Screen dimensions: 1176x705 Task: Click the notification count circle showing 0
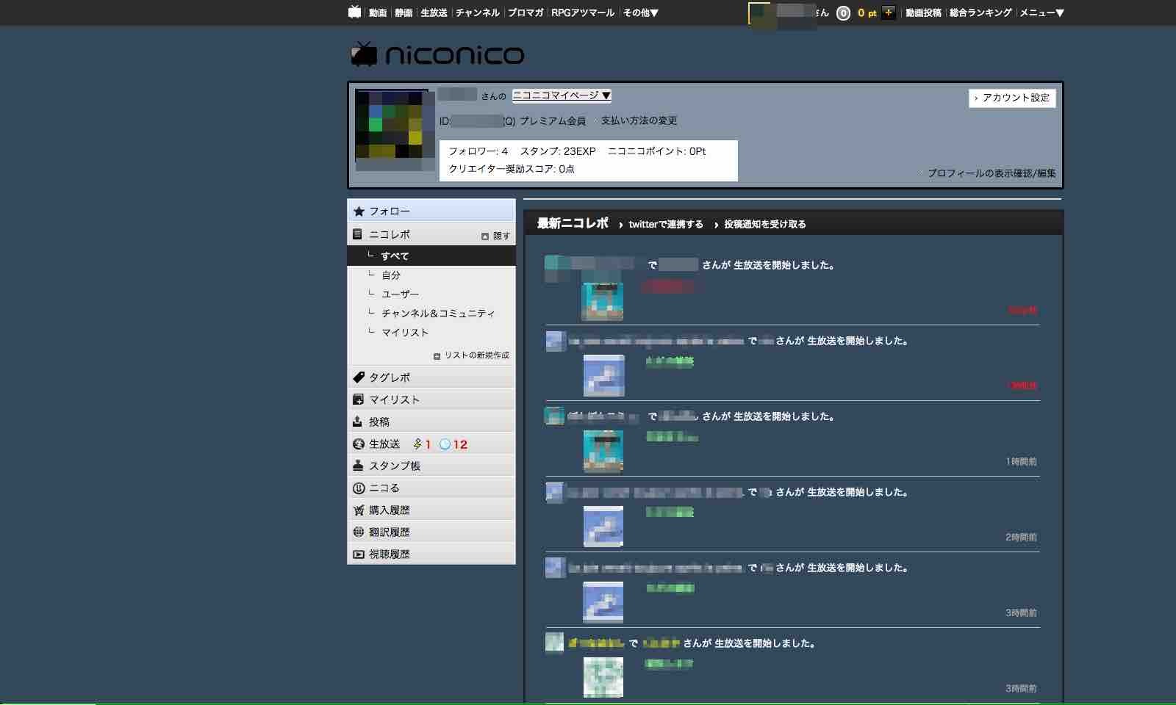click(843, 13)
